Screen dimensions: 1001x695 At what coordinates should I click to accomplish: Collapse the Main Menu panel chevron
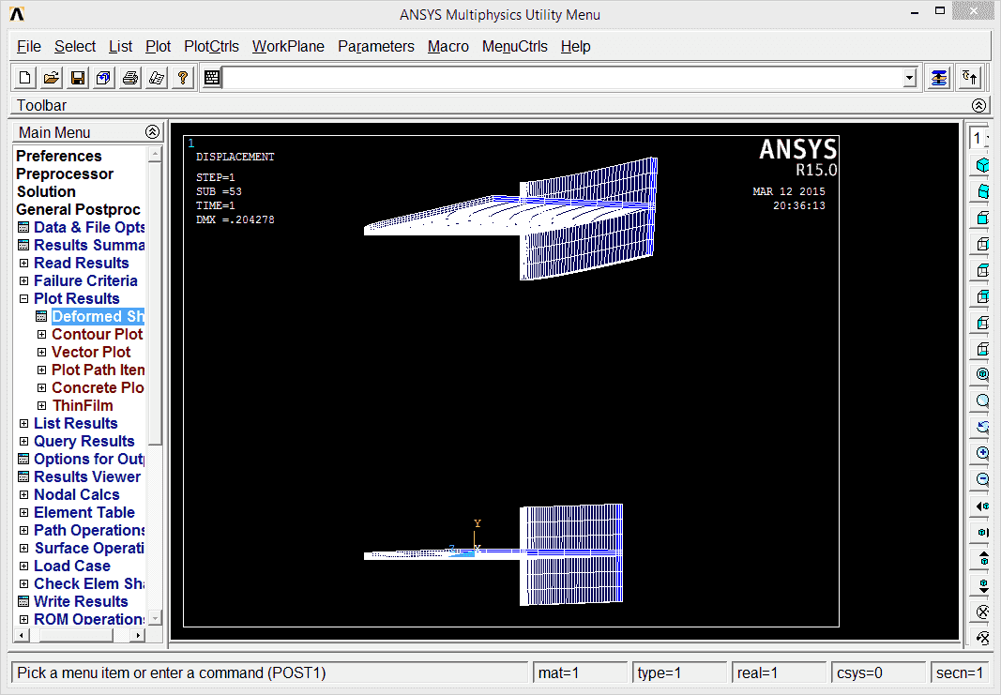point(152,132)
